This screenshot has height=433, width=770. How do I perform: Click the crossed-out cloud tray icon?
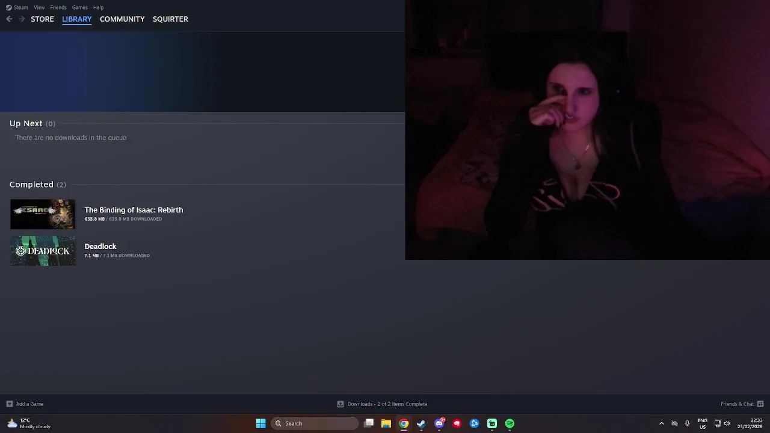point(674,423)
